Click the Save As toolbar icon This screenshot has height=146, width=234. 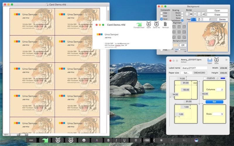(156, 24)
